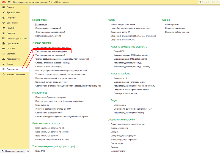The image size is (220, 153).
Task: Open Учетная политика (бухгалтерский учет)
Action: 51,47
